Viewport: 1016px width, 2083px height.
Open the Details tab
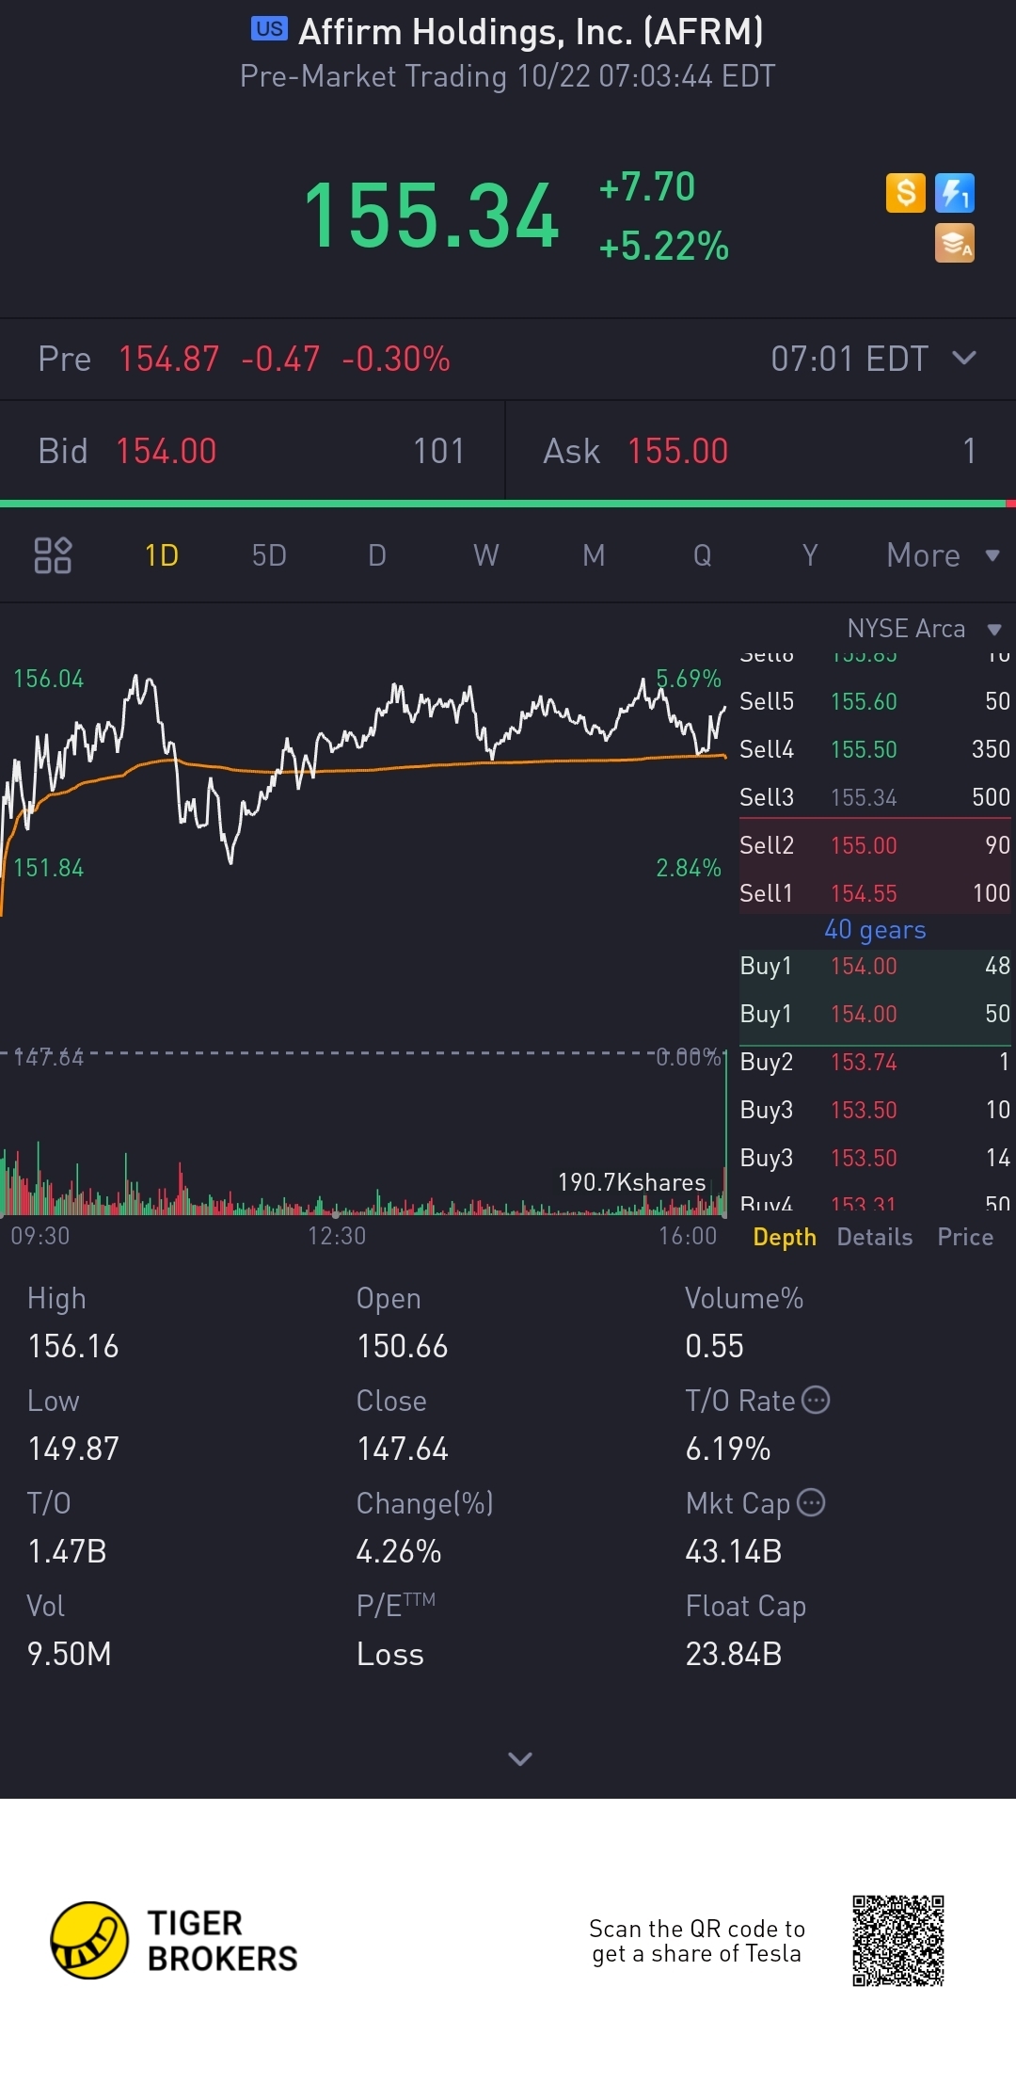coord(875,1237)
